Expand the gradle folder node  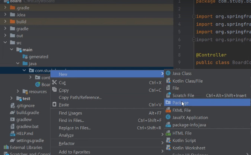pyautogui.click(x=5, y=29)
